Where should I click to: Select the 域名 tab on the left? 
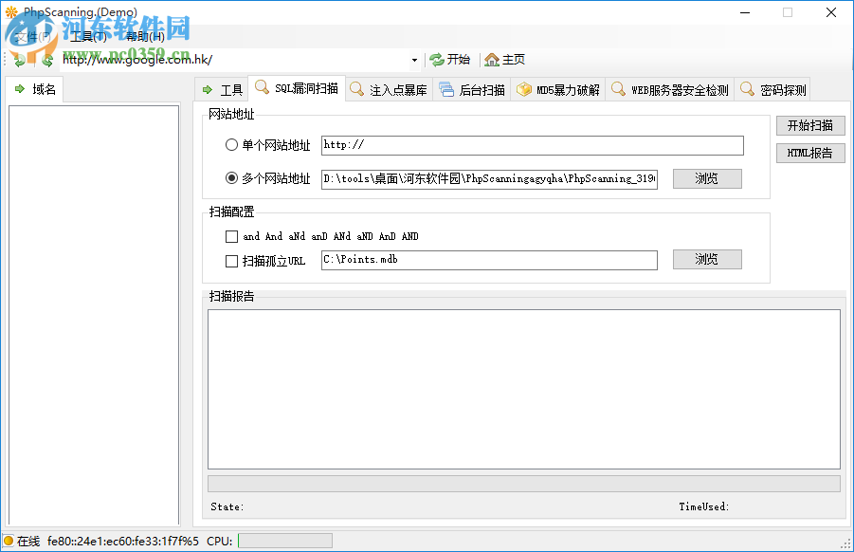36,88
